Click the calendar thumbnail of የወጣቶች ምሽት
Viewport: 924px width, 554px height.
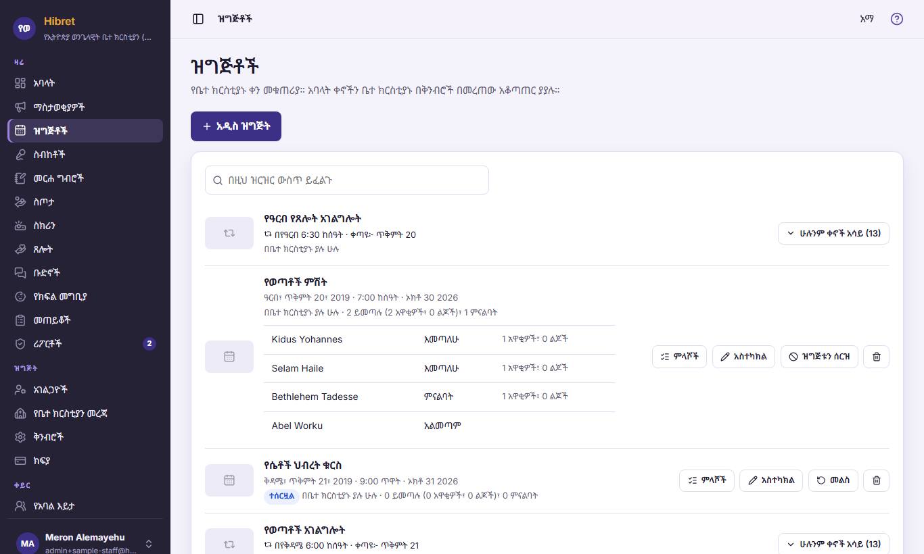coord(229,357)
